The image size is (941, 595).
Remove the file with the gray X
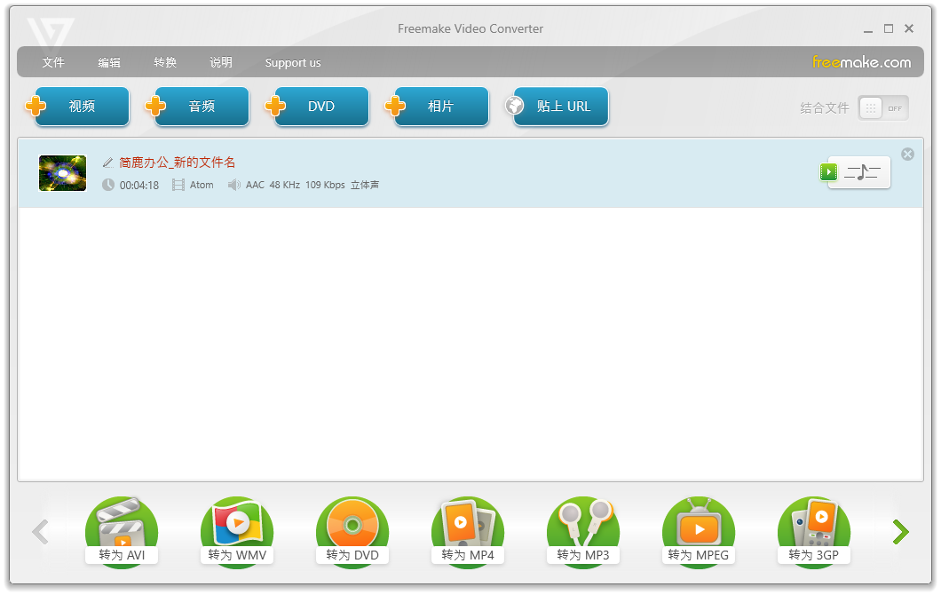(907, 155)
